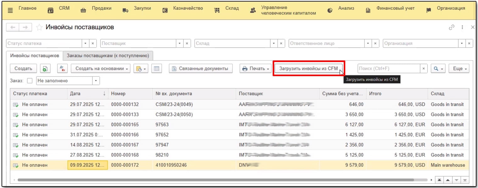
Task: Click the Поиск (Ctrl+F) search field
Action: click(388, 69)
